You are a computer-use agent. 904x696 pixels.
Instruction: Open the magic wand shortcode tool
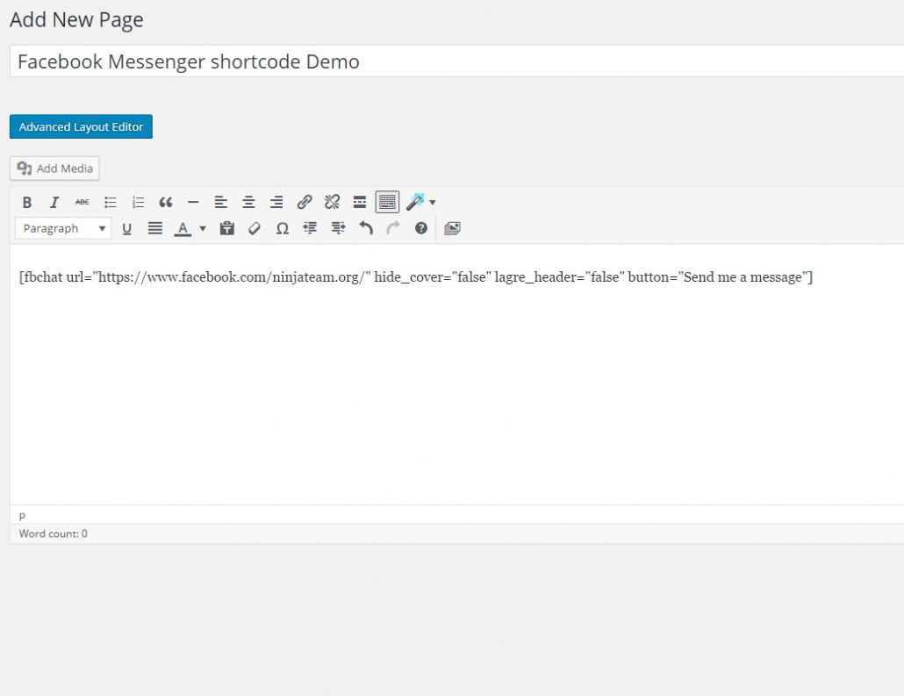415,202
